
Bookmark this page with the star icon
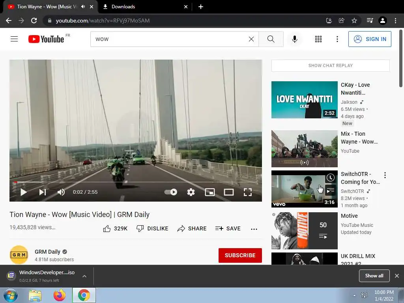[x=354, y=21]
